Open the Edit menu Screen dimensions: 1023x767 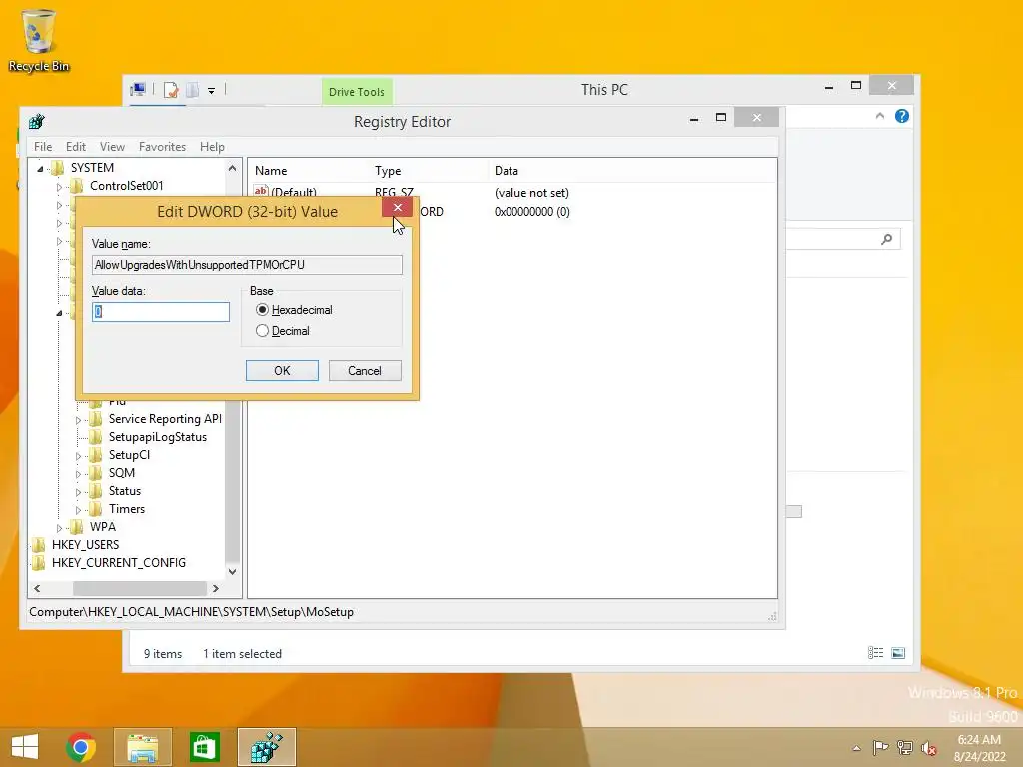(x=76, y=147)
